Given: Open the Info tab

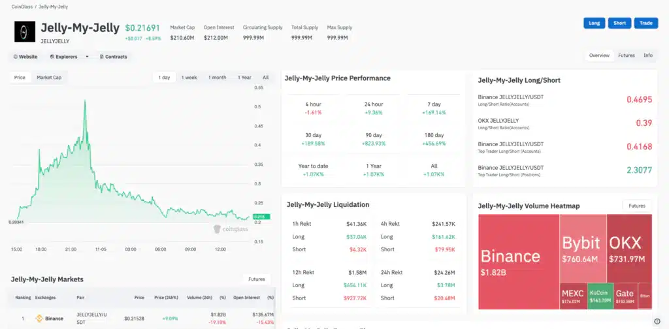Looking at the screenshot, I should (647, 55).
